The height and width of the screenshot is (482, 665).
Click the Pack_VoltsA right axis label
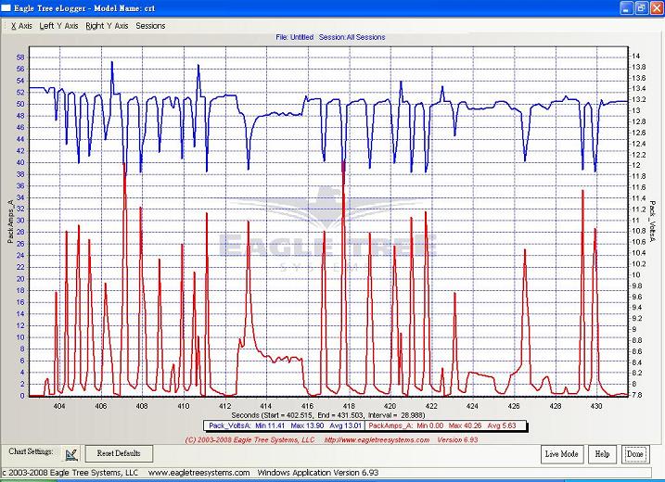[653, 222]
